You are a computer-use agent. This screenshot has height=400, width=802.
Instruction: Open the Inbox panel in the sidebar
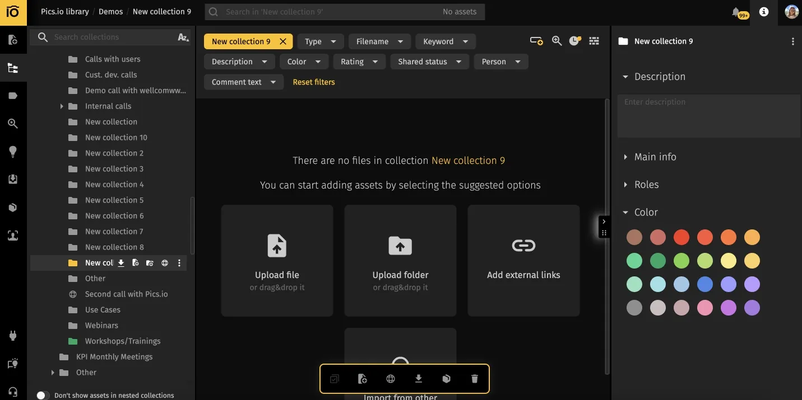[x=13, y=179]
